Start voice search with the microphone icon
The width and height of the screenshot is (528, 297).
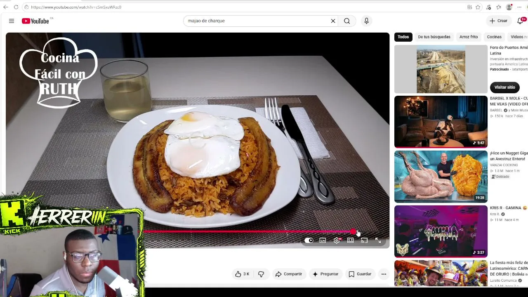click(366, 21)
